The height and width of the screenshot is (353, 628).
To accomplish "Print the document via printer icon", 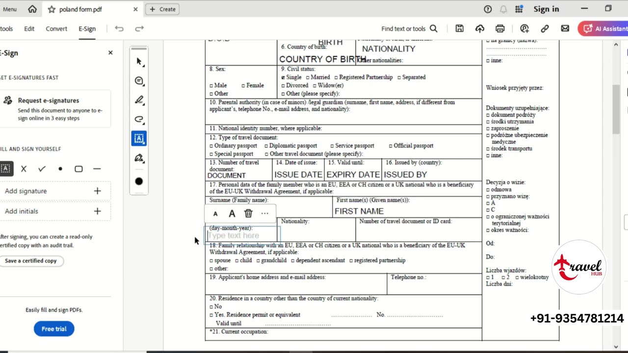I will pyautogui.click(x=500, y=28).
